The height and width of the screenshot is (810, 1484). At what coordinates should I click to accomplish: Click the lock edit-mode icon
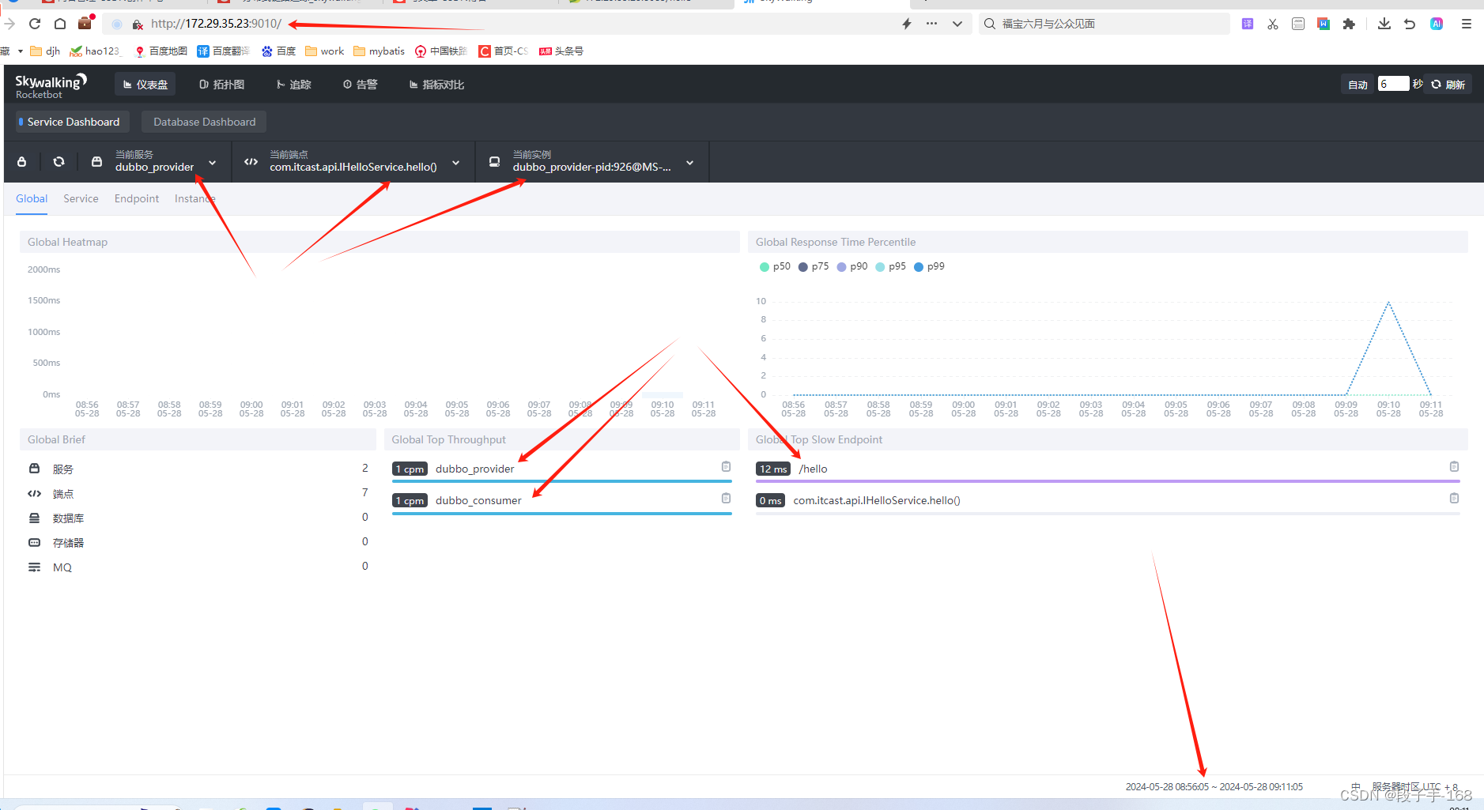(22, 162)
